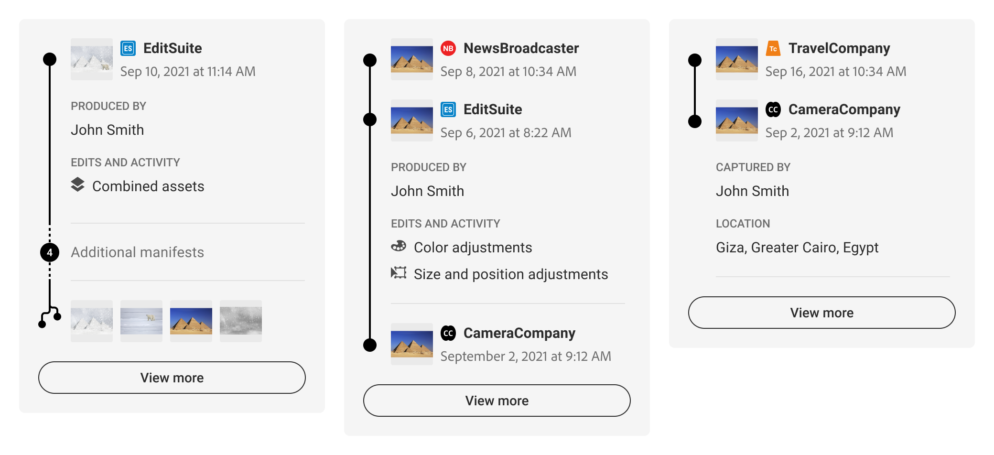
Task: Click View more in the NewsBroadcaster card
Action: tap(497, 401)
